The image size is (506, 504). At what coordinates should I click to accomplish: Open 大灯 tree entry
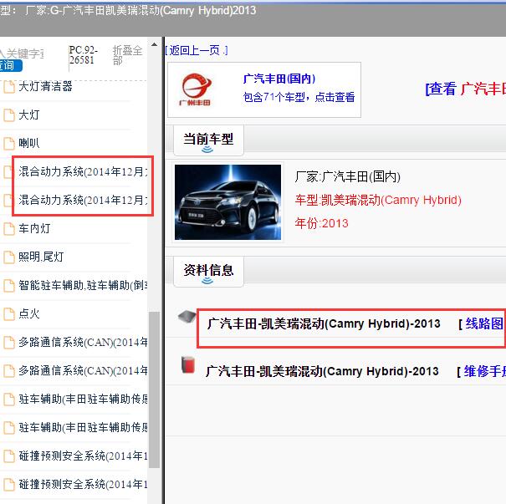29,115
